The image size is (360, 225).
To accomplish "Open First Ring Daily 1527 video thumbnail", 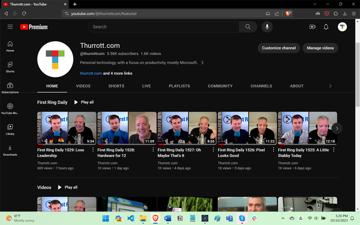I will [187, 128].
